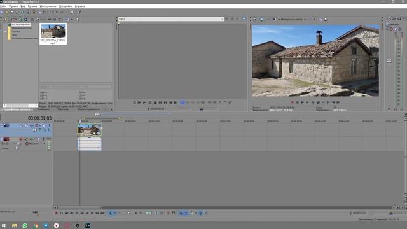This screenshot has height=229, width=407.
Task: Open the Normal Edit tool dropdown arrow
Action: pos(114,213)
